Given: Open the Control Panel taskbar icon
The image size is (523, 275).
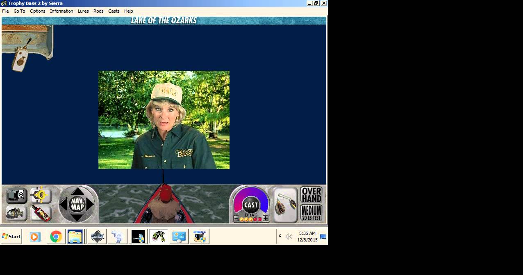Looking at the screenshot, I should click(x=179, y=237).
